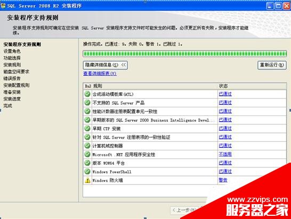
Task: Collapse details with 隐藏详细信息 button
Action: (105, 65)
